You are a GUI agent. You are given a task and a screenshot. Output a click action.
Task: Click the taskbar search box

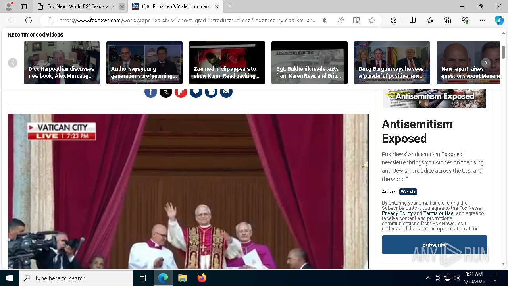tap(76, 278)
